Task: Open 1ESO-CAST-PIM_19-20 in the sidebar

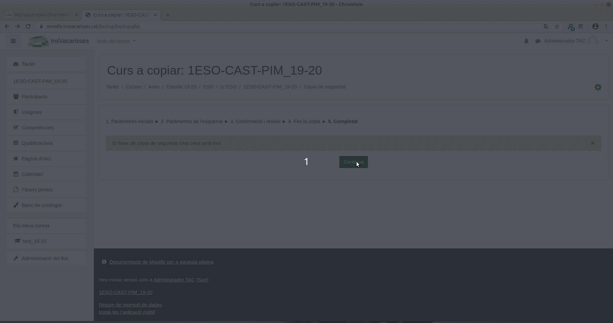Action: pos(47,81)
